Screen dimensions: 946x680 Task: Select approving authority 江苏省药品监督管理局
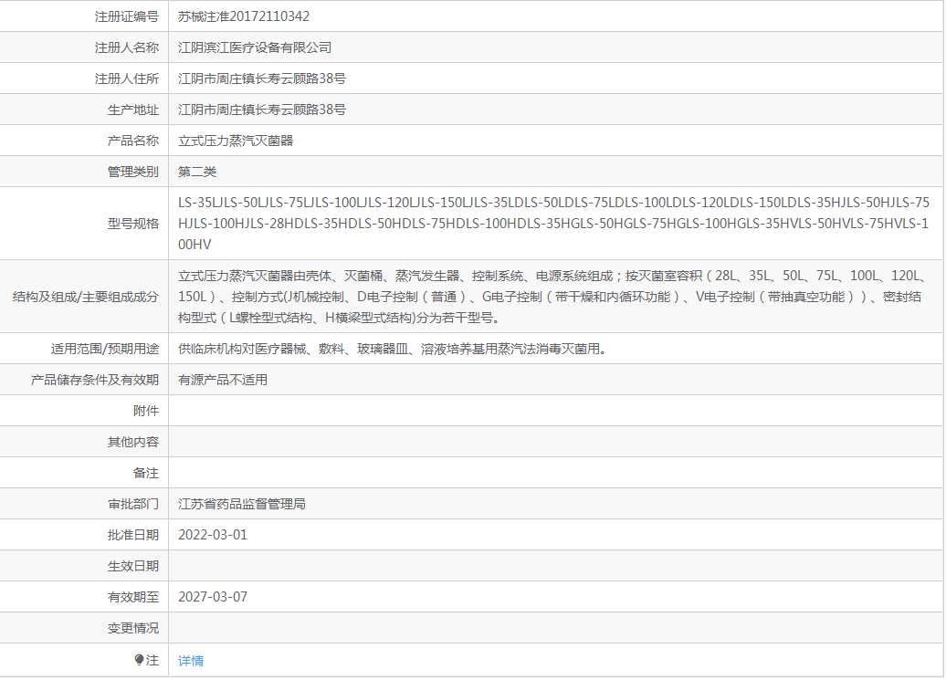coord(242,504)
